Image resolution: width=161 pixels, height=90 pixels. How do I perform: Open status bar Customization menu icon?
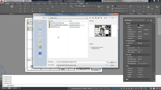(x=160, y=88)
